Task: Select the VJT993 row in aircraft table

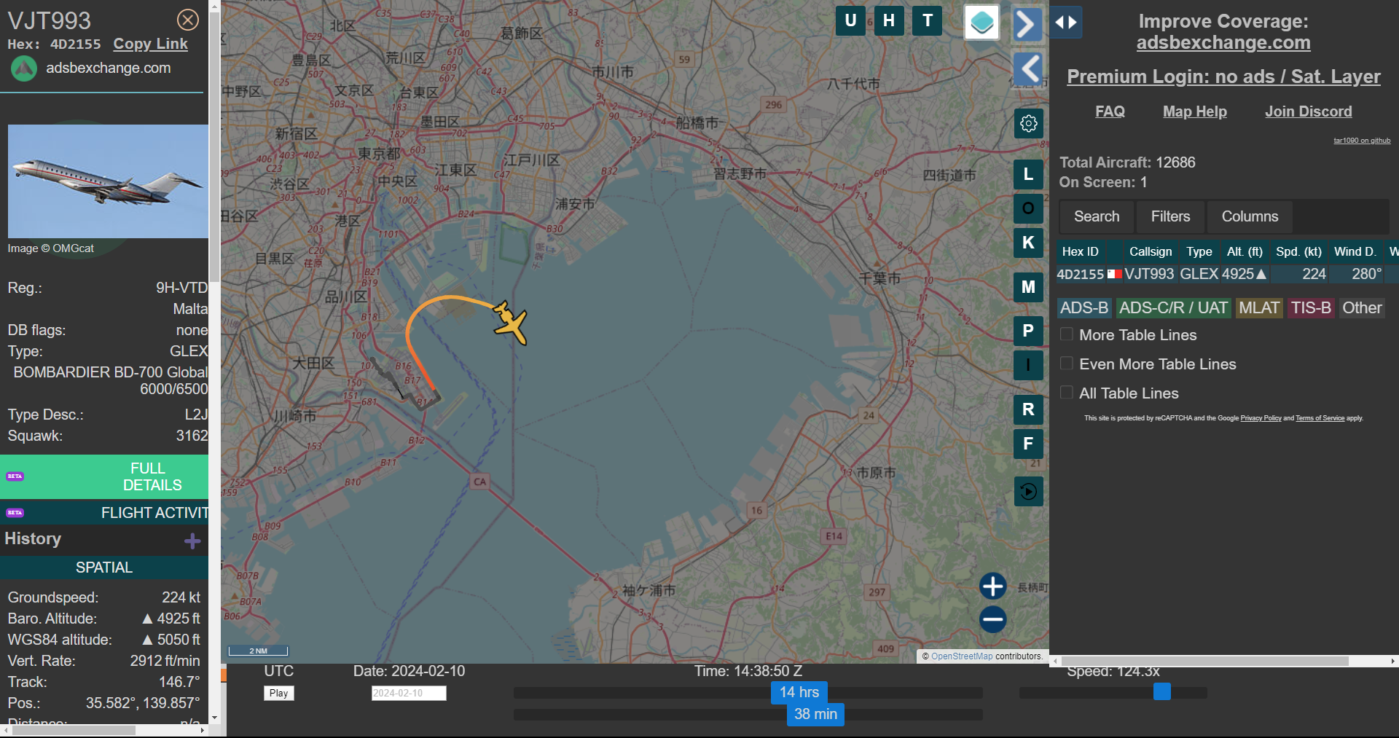Action: pyautogui.click(x=1227, y=274)
